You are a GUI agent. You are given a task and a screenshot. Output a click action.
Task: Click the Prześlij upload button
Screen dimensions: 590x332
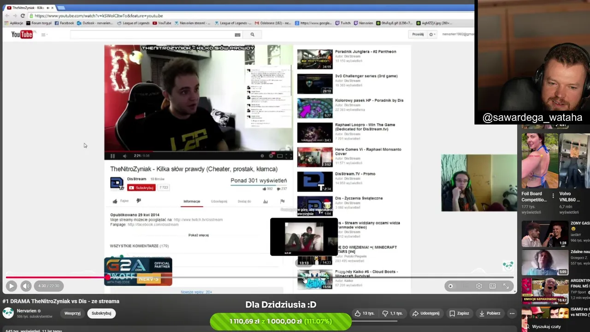coord(418,34)
